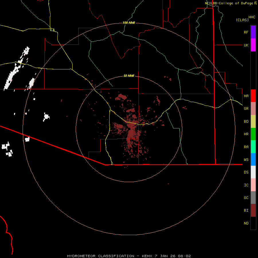Click the 50 NMI range ring label
Image resolution: width=258 pixels, height=258 pixels.
click(x=129, y=76)
